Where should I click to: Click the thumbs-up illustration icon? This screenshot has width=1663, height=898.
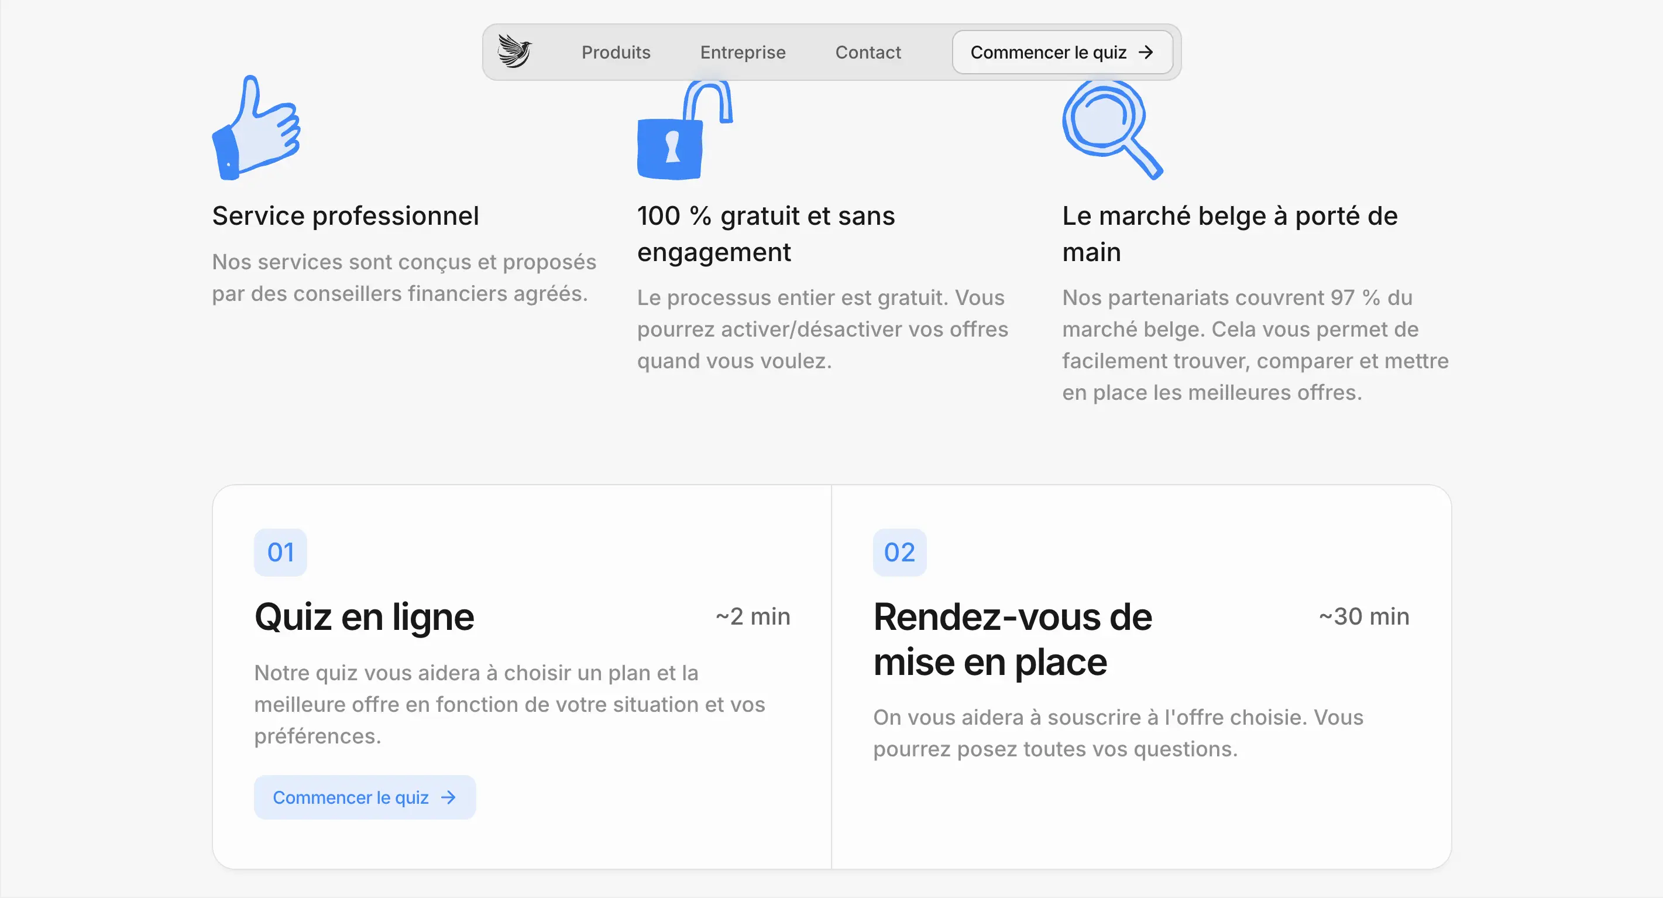(x=256, y=129)
